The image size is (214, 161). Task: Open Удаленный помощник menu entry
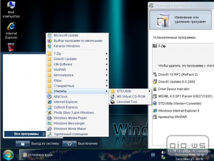(x=77, y=134)
